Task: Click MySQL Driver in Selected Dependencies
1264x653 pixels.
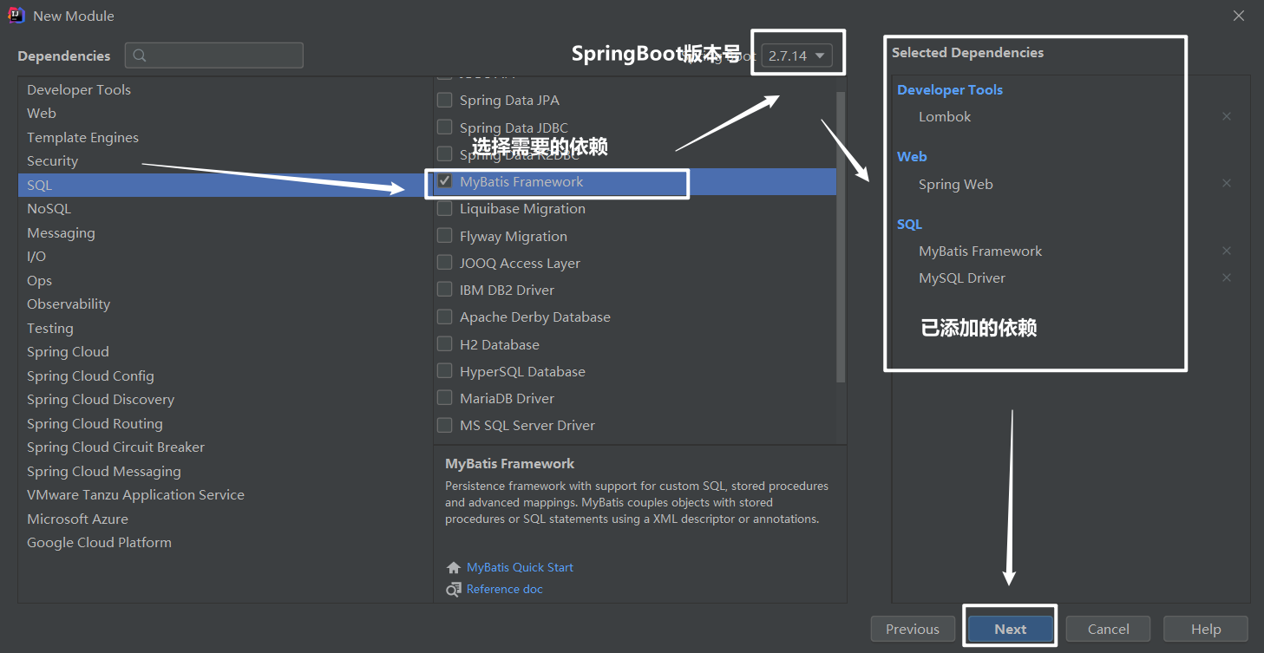Action: point(962,278)
